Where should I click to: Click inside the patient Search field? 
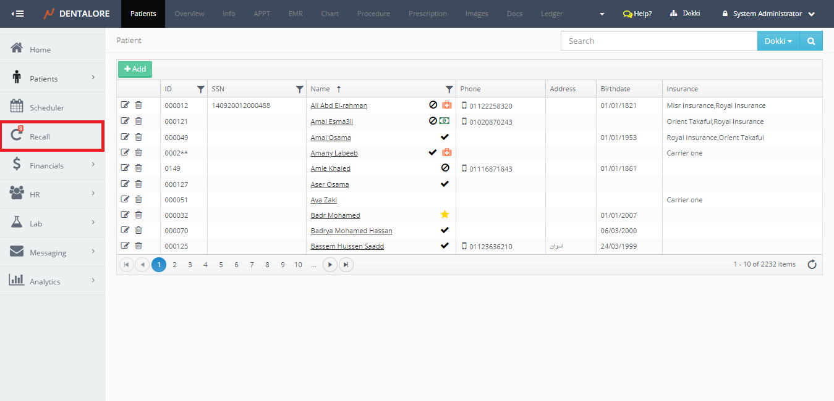(x=658, y=41)
